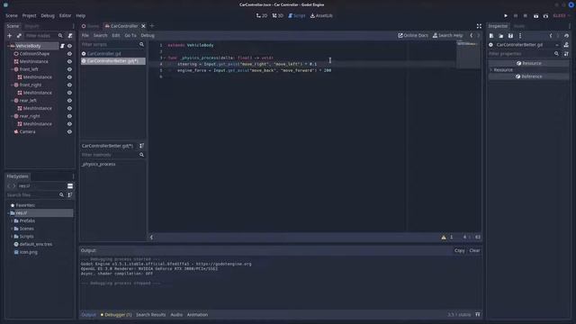576x324 pixels.
Task: Hide MeshInstance under front_left
Action: click(69, 77)
